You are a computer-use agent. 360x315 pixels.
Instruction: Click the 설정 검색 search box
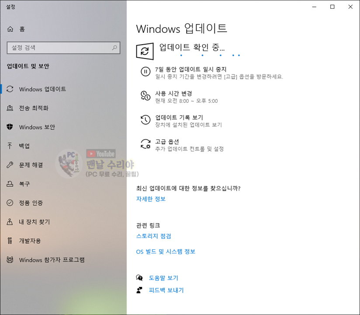click(64, 48)
